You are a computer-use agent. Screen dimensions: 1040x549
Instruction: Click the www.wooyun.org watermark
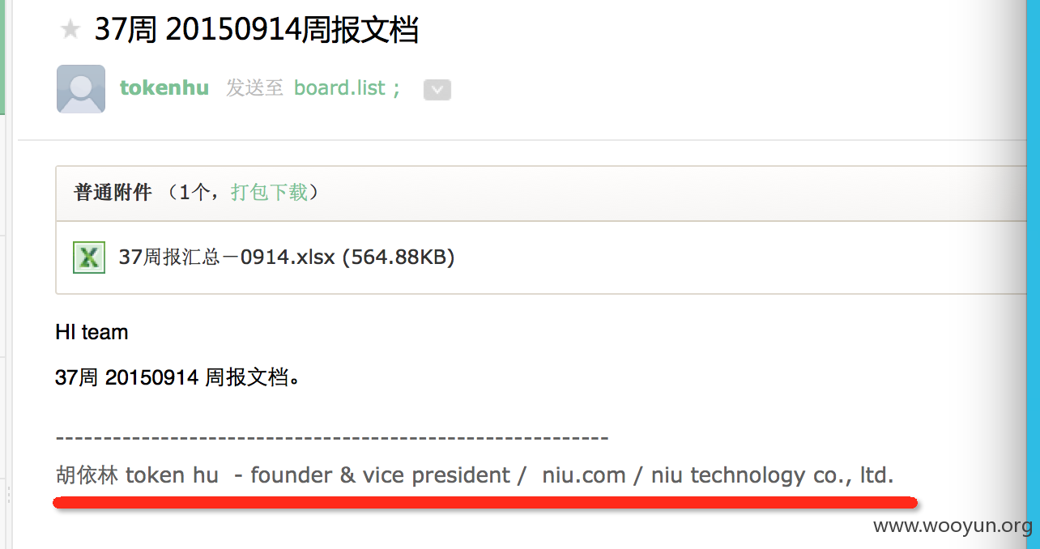click(953, 526)
